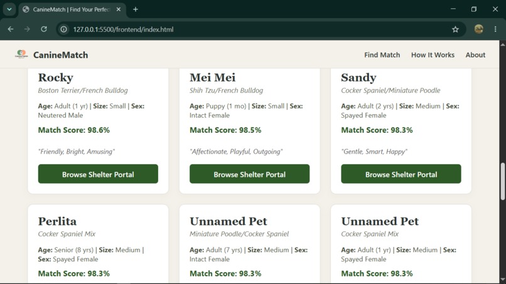Open a new tab with plus icon
Image resolution: width=506 pixels, height=284 pixels.
[x=136, y=9]
